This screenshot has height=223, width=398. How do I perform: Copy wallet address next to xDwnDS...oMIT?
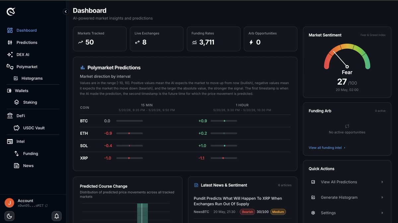(46, 206)
